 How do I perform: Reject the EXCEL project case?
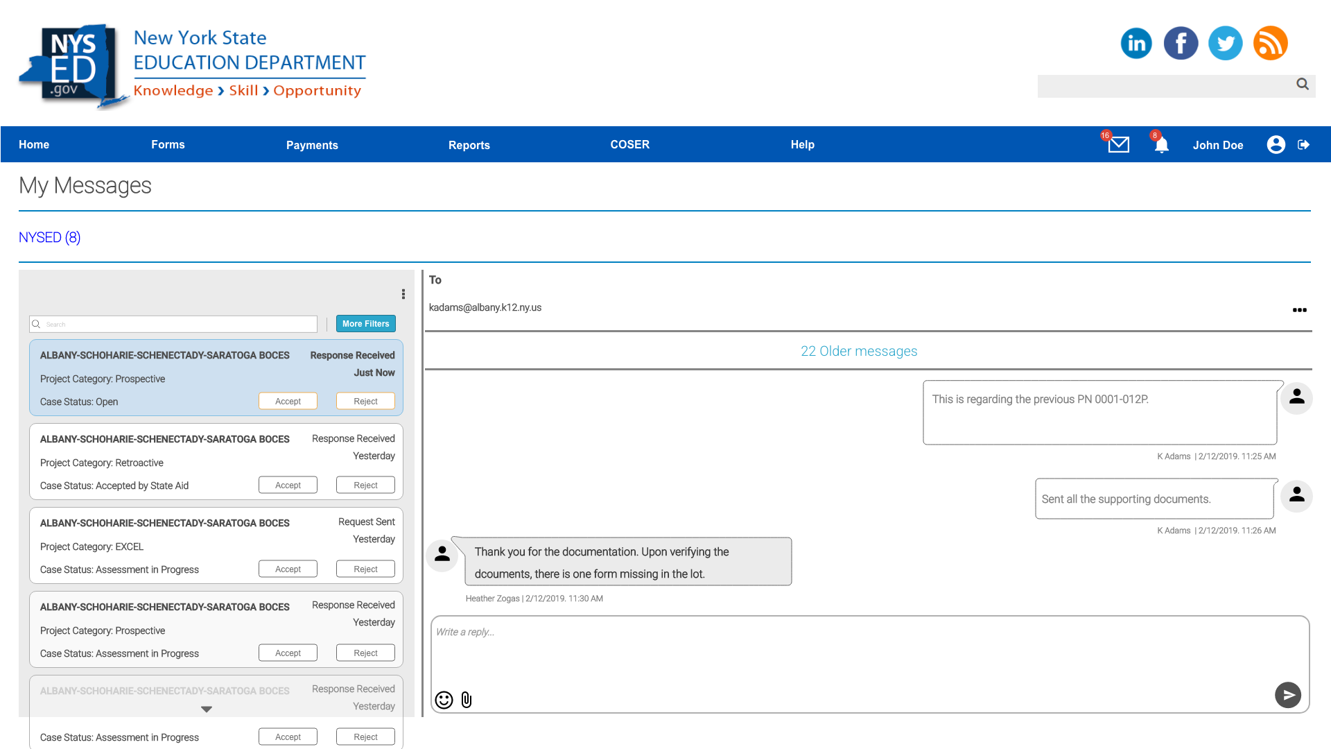[365, 569]
